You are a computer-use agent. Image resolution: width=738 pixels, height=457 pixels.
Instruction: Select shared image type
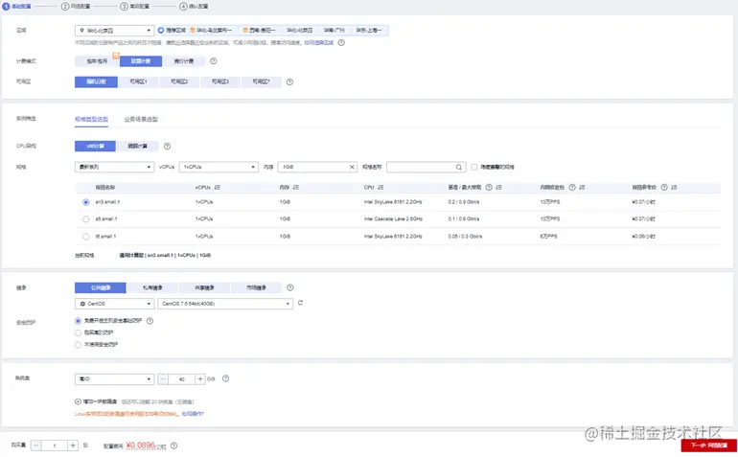(204, 287)
